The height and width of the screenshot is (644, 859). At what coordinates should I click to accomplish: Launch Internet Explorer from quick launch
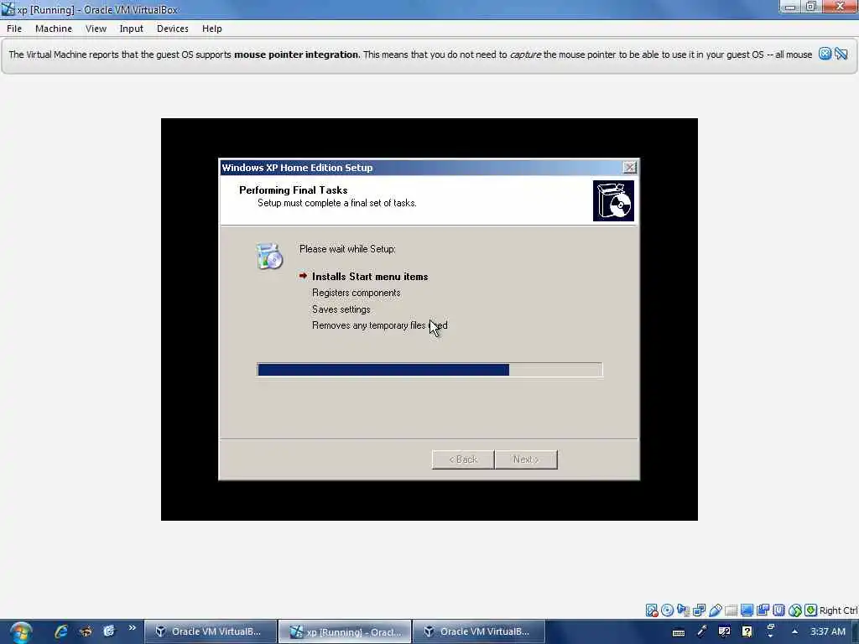coord(60,631)
